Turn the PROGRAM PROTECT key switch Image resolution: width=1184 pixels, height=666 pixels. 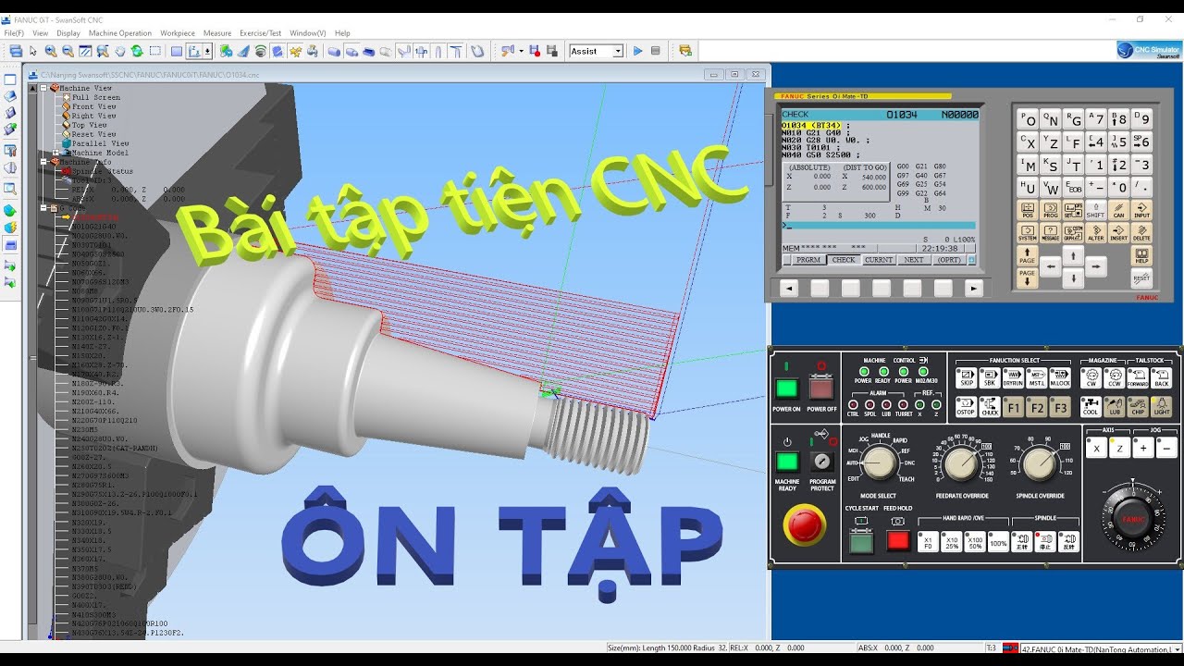pos(821,461)
